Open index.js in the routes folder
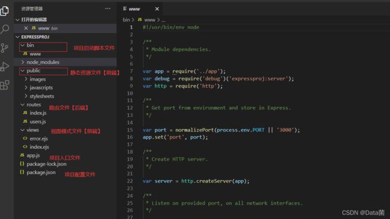The width and height of the screenshot is (390, 219). tap(65, 113)
